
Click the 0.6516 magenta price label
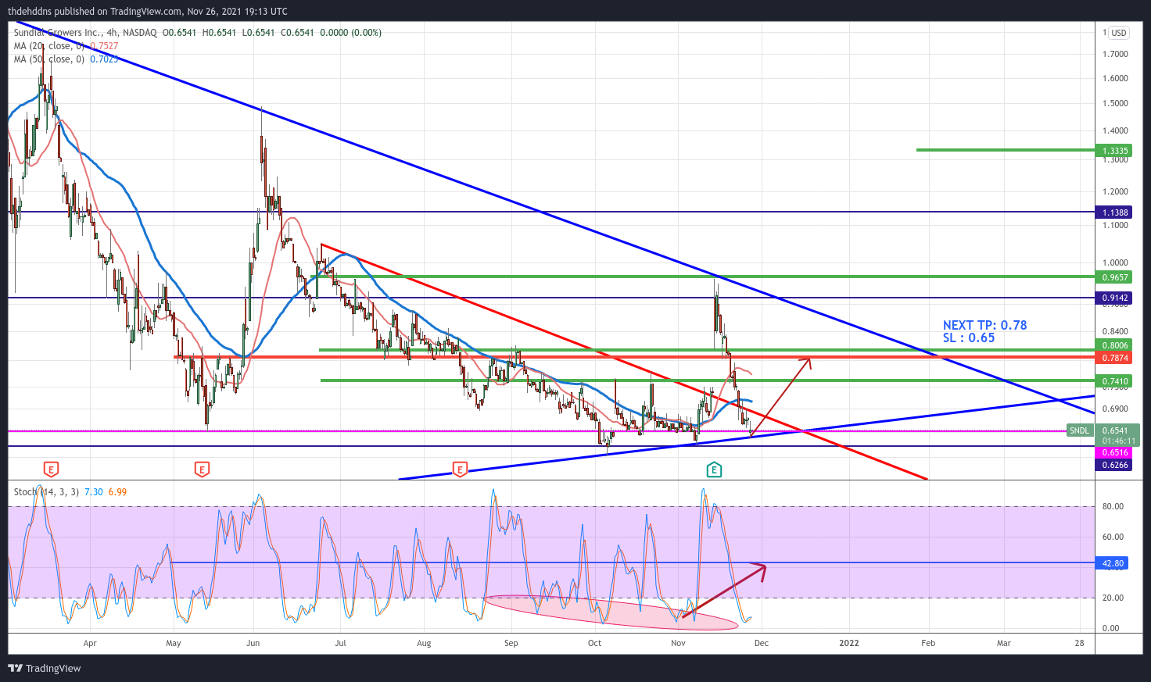pos(1115,452)
